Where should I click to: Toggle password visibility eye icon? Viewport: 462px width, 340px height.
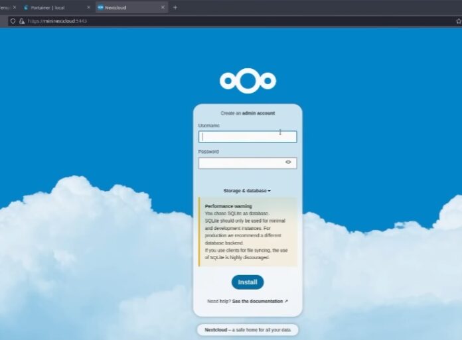coord(288,162)
